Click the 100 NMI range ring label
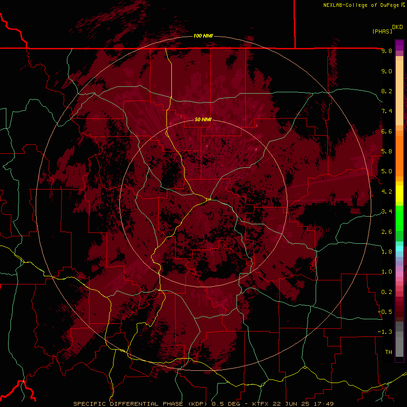This screenshot has height=407, width=407. (203, 36)
